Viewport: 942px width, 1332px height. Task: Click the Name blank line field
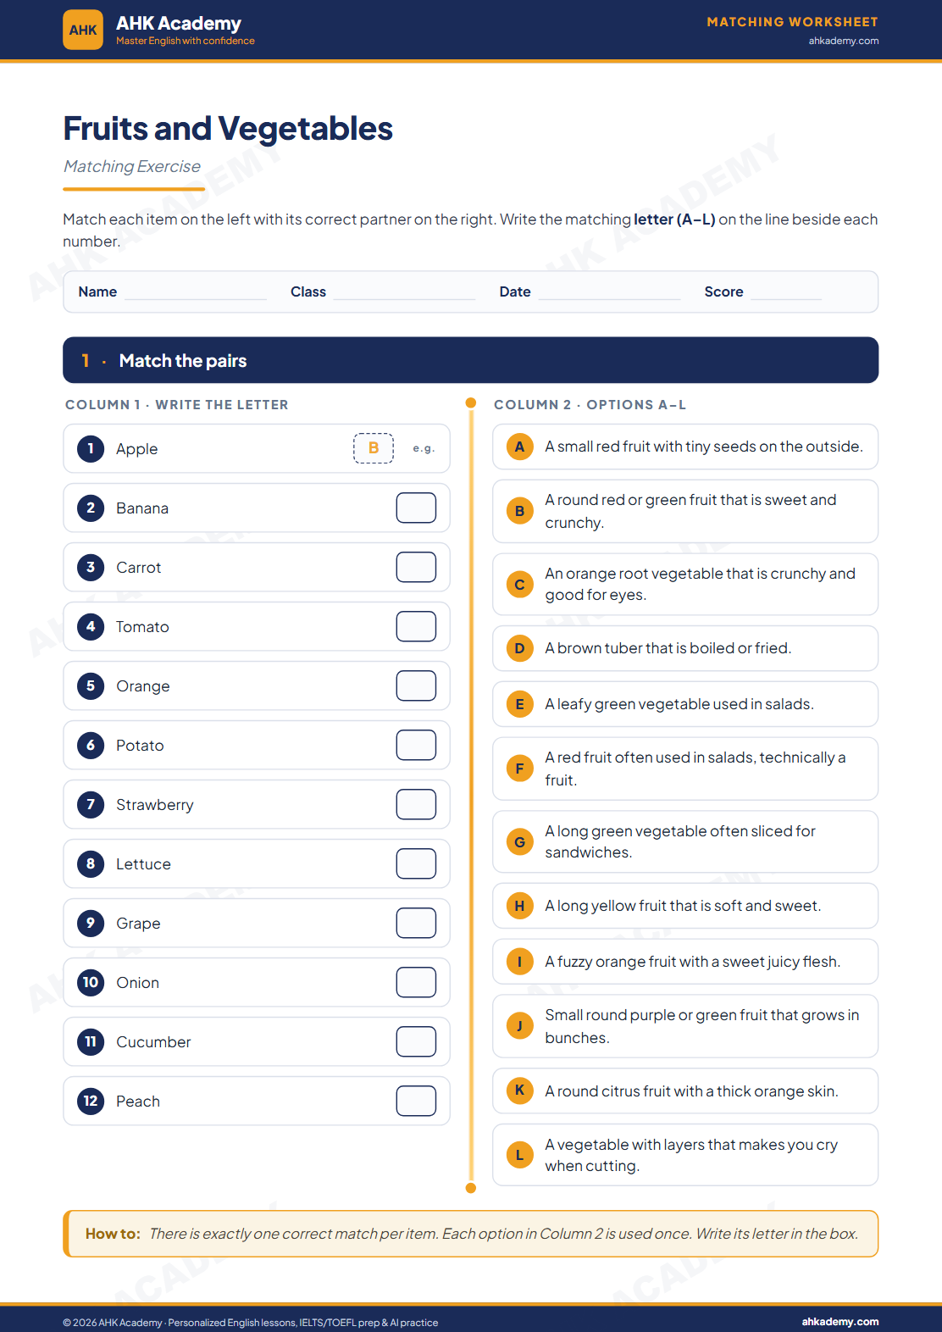point(196,293)
